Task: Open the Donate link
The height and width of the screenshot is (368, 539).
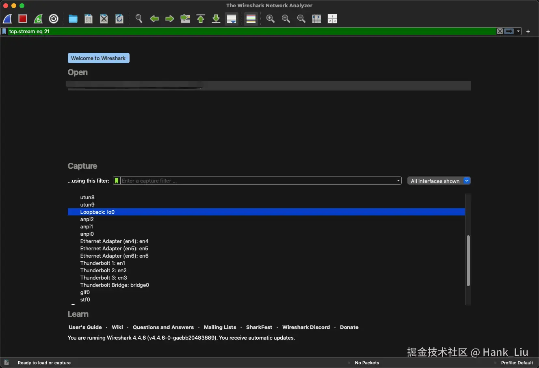Action: [x=349, y=327]
